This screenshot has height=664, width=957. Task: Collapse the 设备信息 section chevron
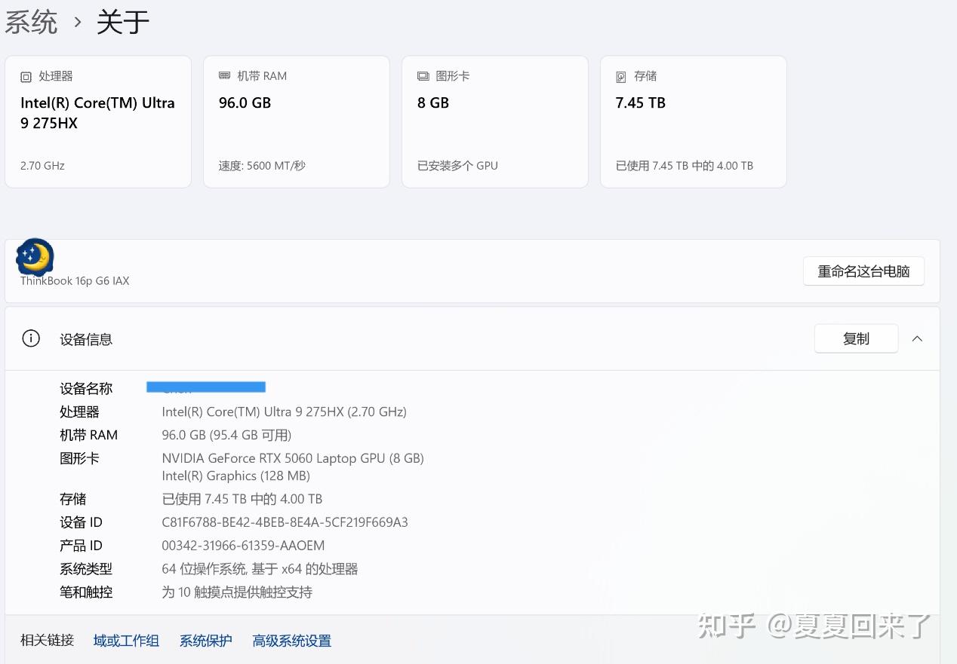click(917, 339)
